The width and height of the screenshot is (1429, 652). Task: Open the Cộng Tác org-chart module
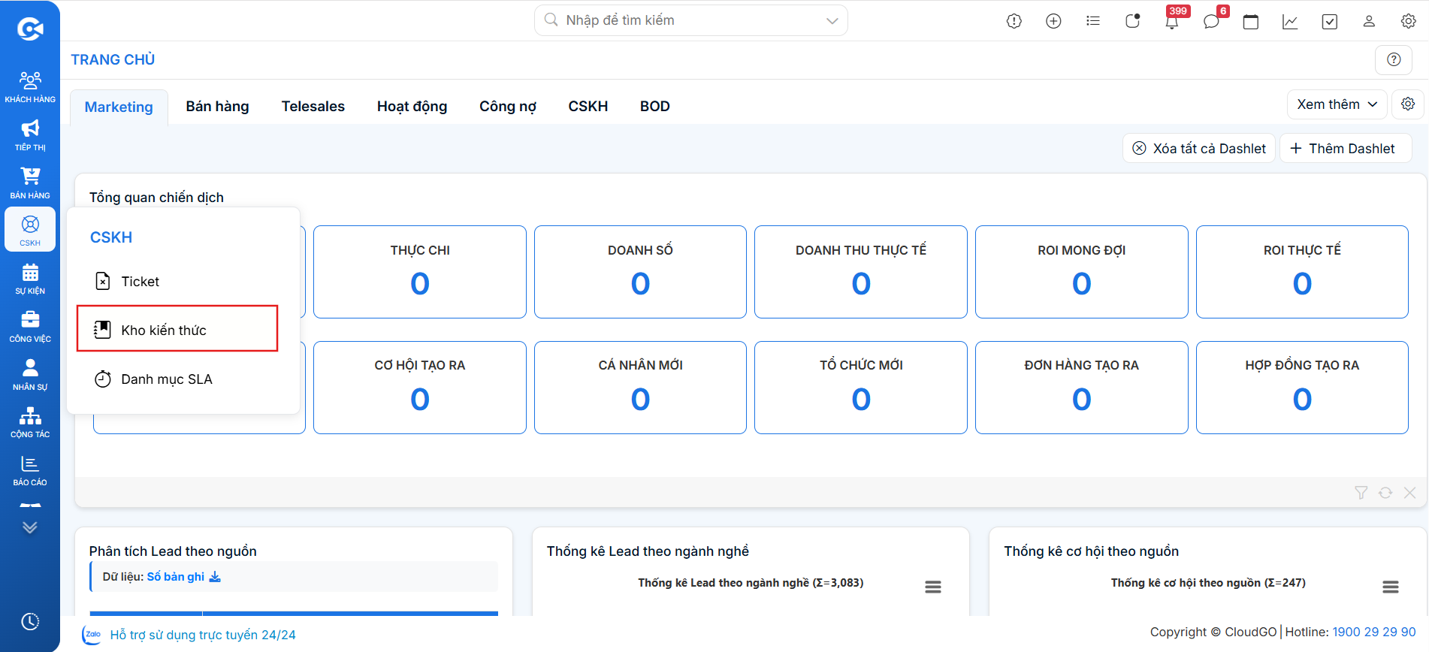tap(30, 422)
